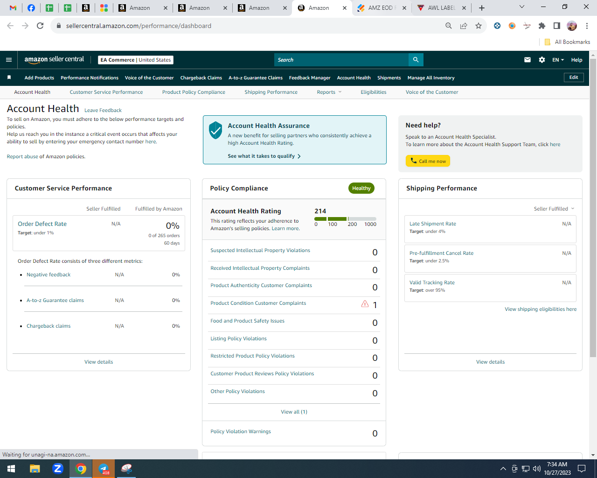Viewport: 597px width, 478px height.
Task: Click the product condition warning triangle icon
Action: pos(365,304)
